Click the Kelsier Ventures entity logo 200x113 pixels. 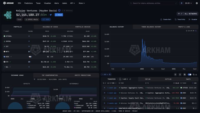[x=8, y=15]
